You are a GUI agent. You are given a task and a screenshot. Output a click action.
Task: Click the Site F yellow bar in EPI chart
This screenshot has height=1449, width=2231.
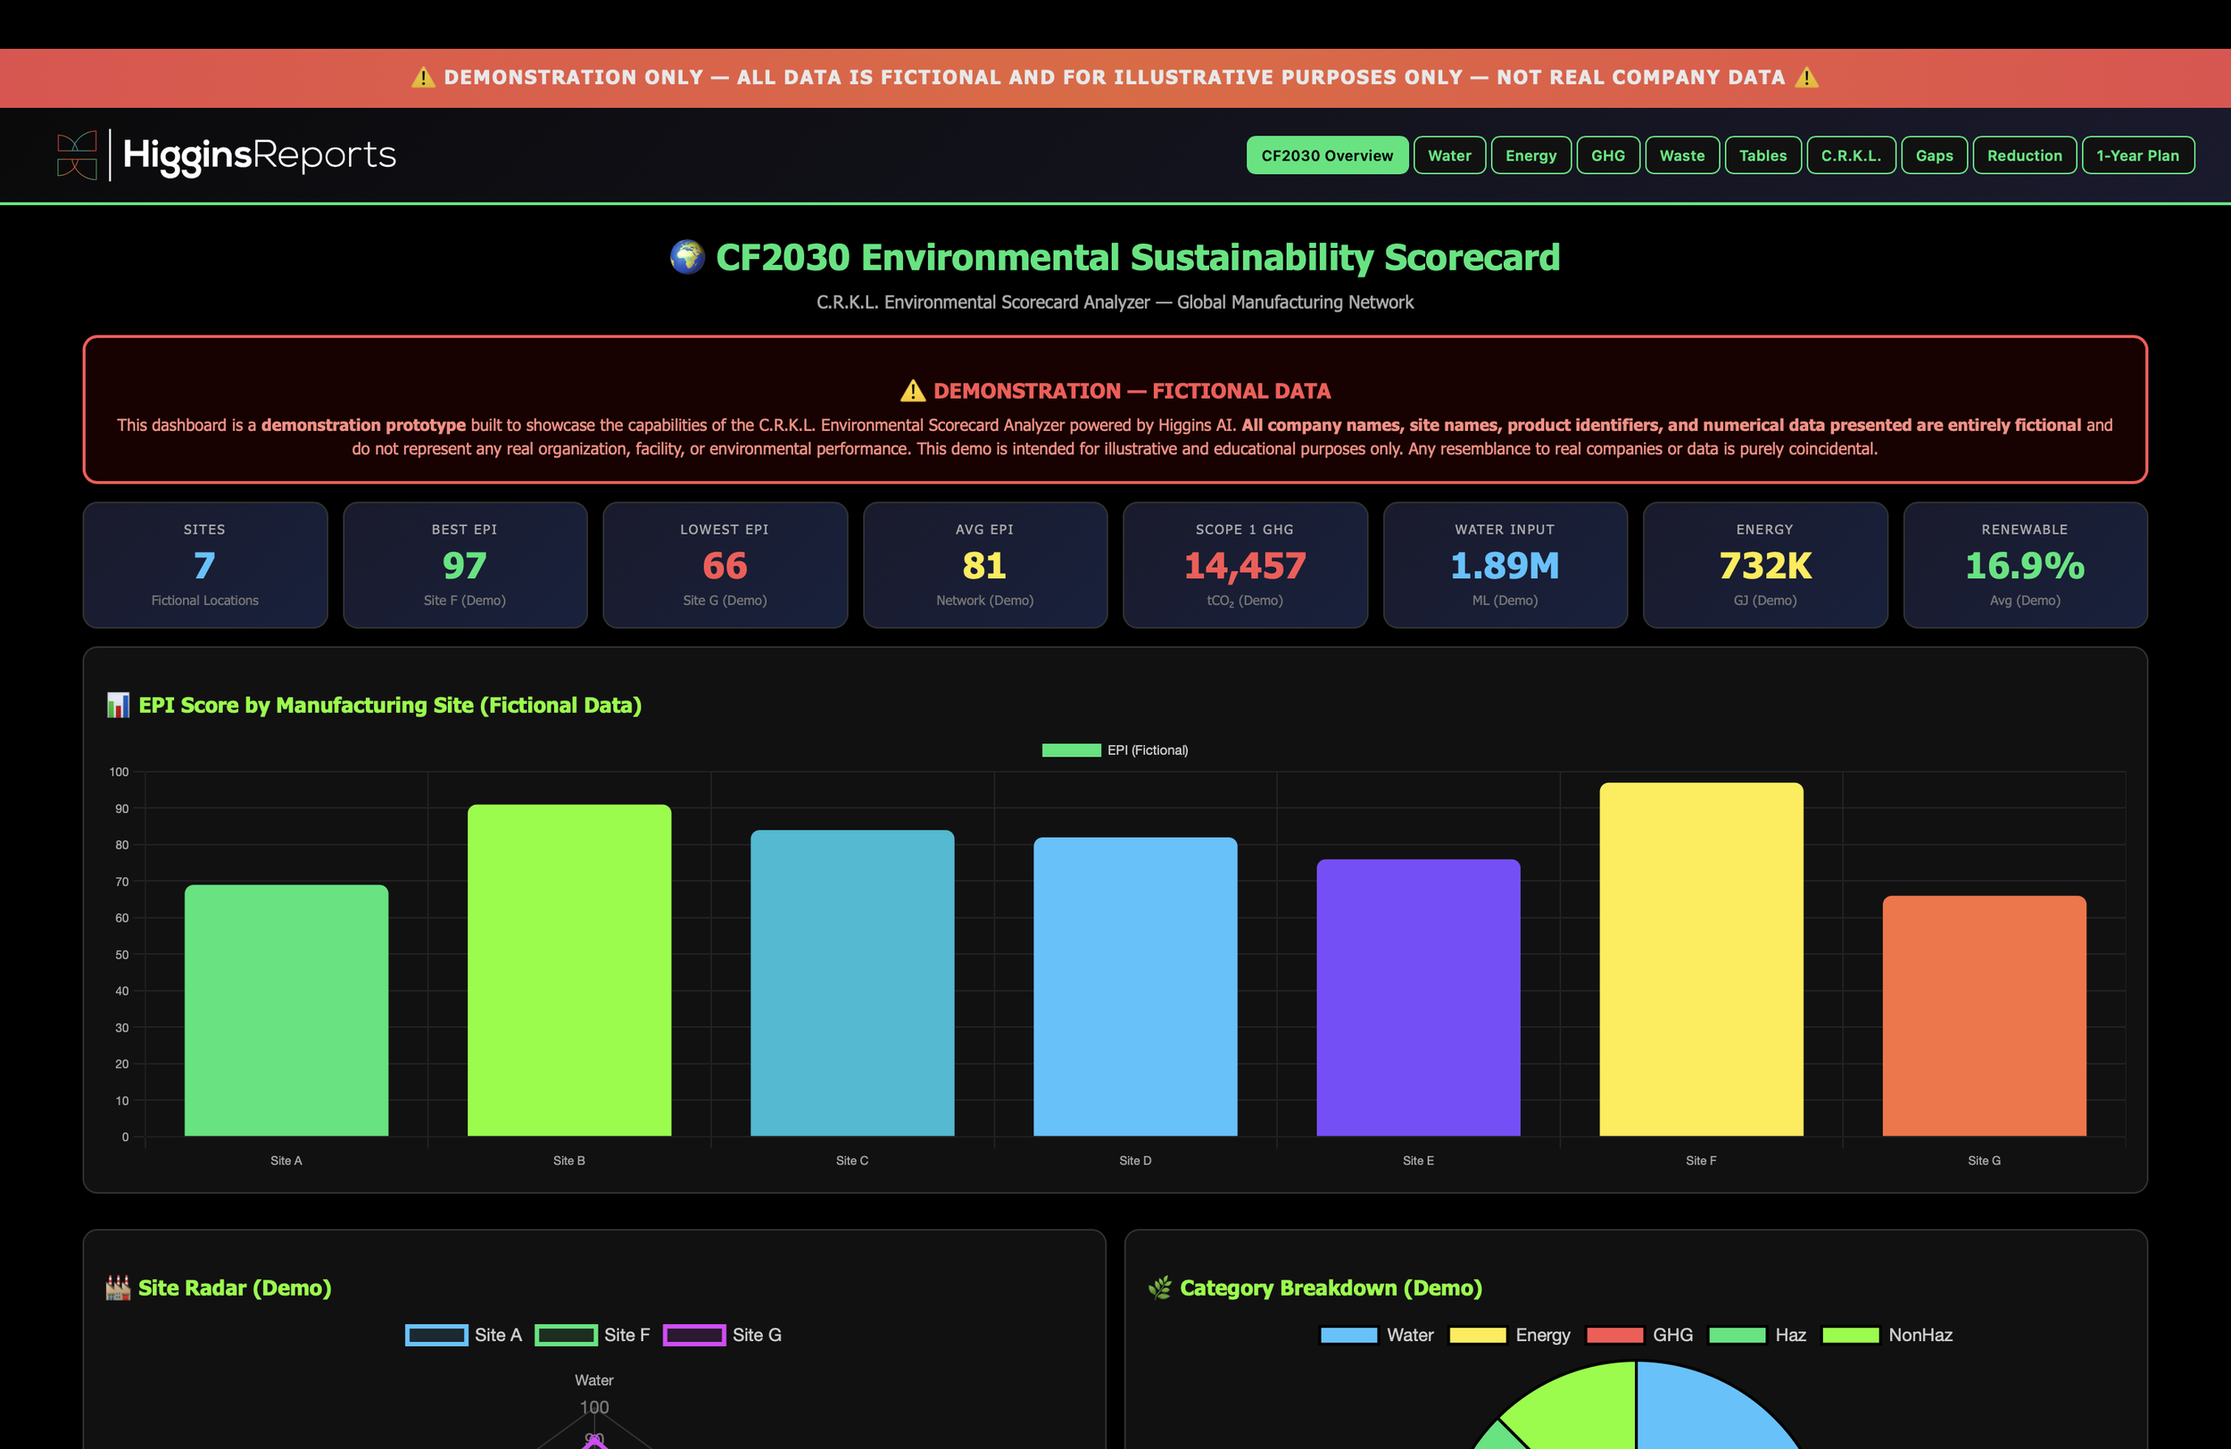[x=1700, y=959]
